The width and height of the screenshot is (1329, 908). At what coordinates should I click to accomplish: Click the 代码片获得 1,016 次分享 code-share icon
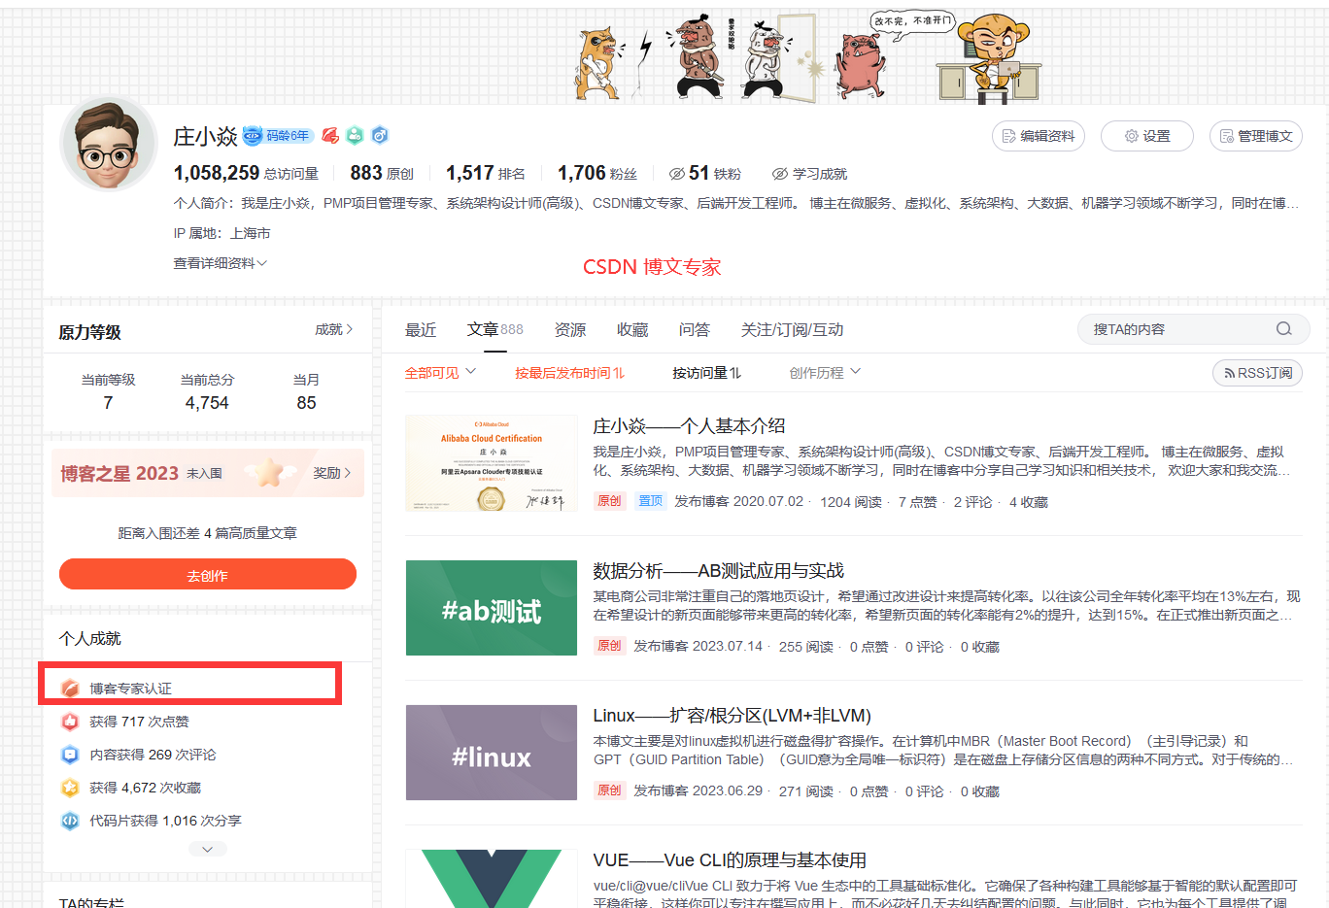[x=70, y=821]
